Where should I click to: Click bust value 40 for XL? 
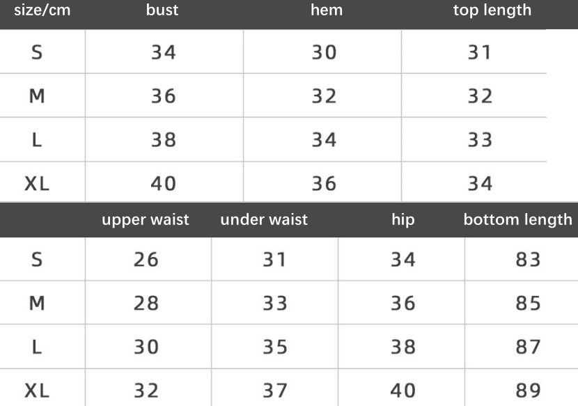pos(163,183)
